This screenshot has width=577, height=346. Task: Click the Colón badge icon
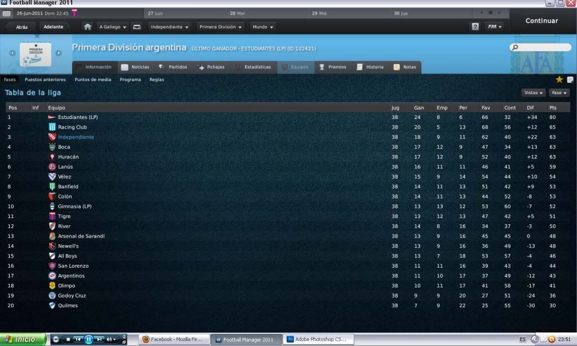click(52, 197)
